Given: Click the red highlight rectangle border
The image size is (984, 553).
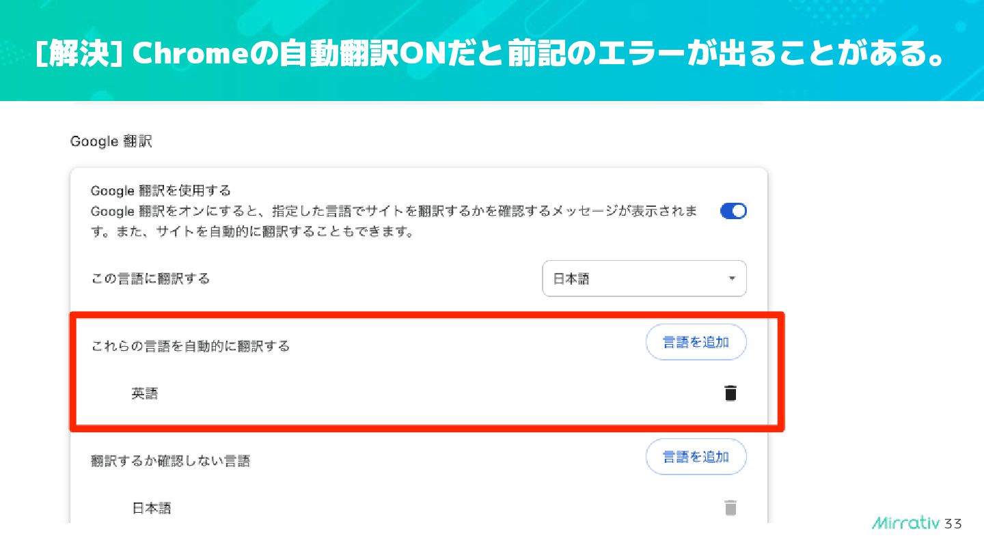Looking at the screenshot, I should point(427,427).
